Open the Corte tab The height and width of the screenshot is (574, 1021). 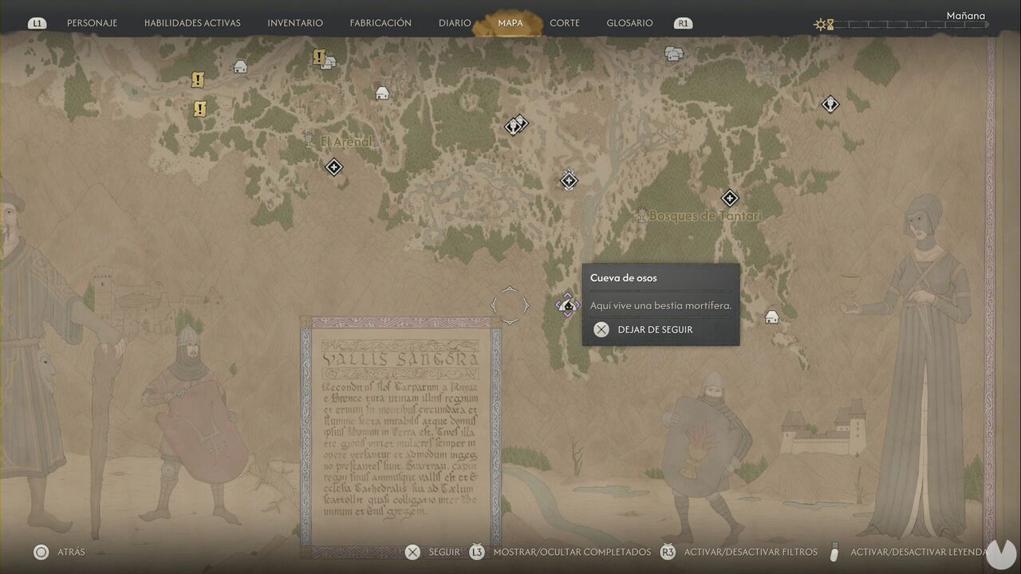[565, 23]
